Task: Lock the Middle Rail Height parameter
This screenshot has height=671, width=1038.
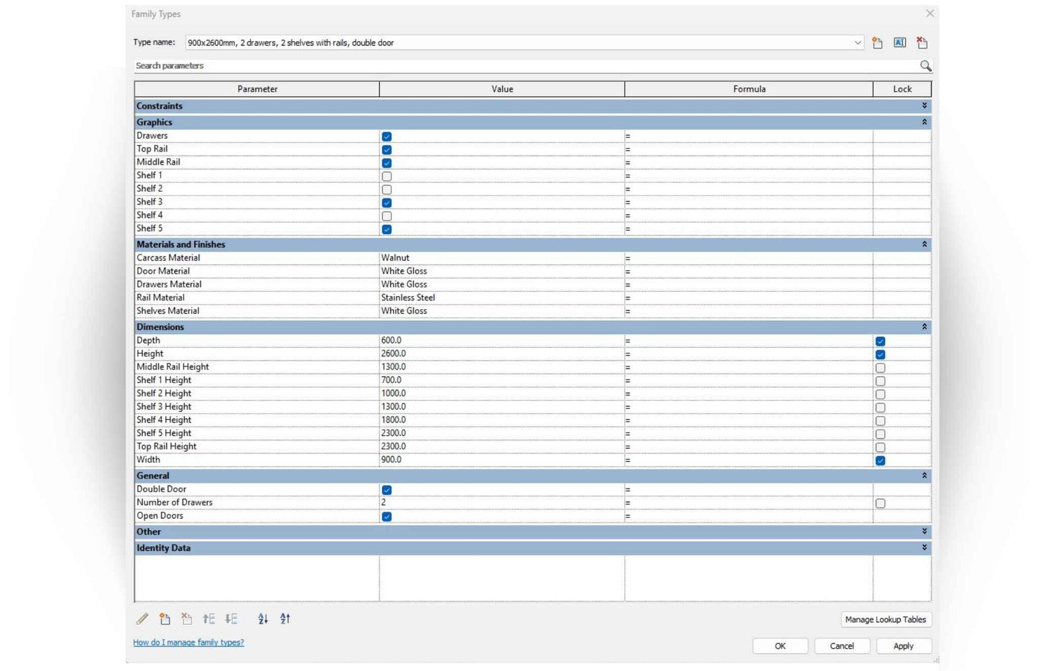Action: (x=880, y=368)
